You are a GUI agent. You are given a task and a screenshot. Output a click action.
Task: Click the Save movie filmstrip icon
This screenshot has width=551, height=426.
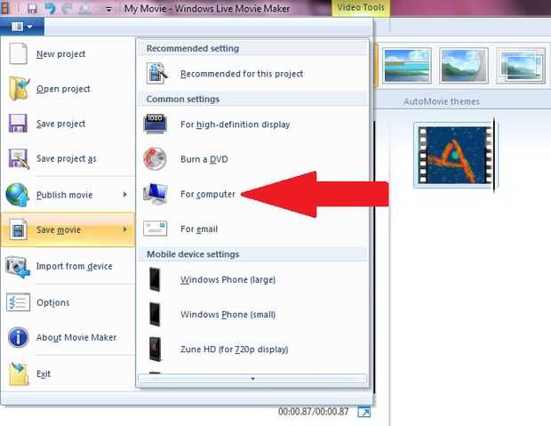18,229
